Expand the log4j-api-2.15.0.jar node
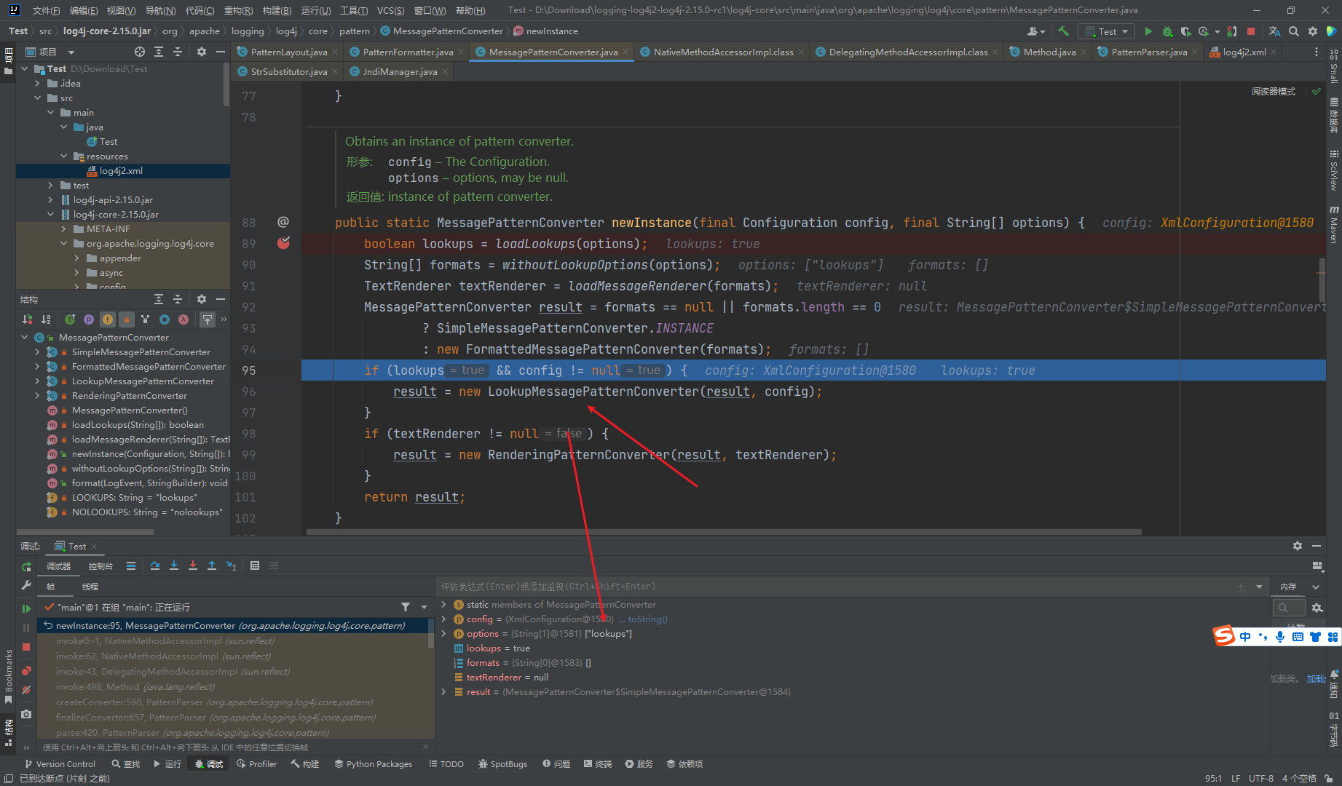This screenshot has width=1342, height=786. [x=51, y=199]
